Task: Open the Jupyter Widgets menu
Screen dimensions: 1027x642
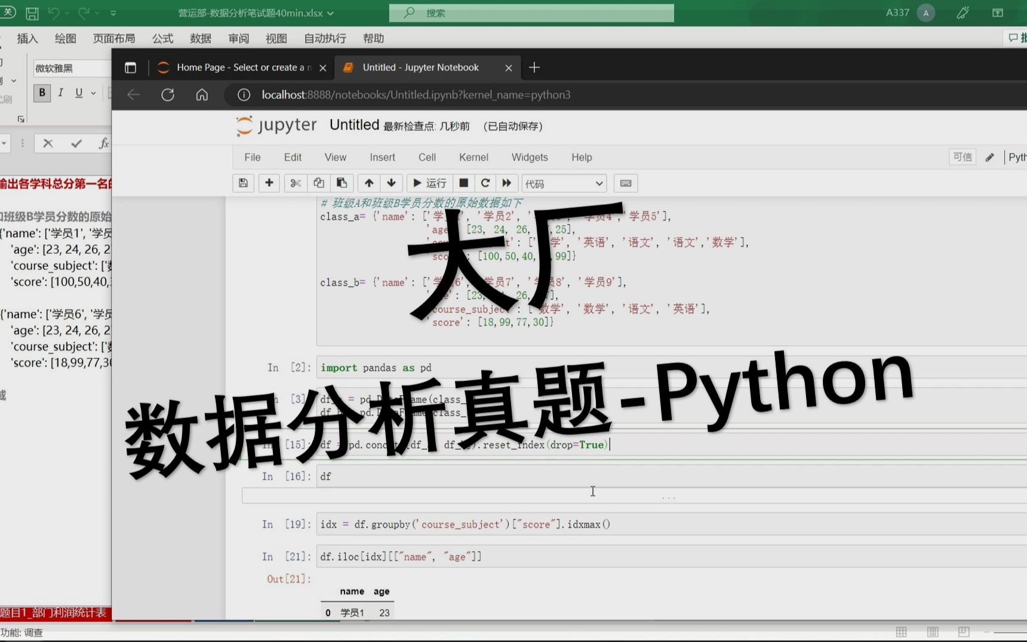Action: click(530, 157)
